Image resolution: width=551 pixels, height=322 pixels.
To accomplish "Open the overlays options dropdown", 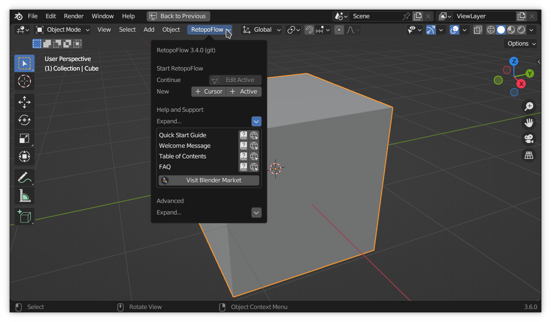I will pos(465,30).
